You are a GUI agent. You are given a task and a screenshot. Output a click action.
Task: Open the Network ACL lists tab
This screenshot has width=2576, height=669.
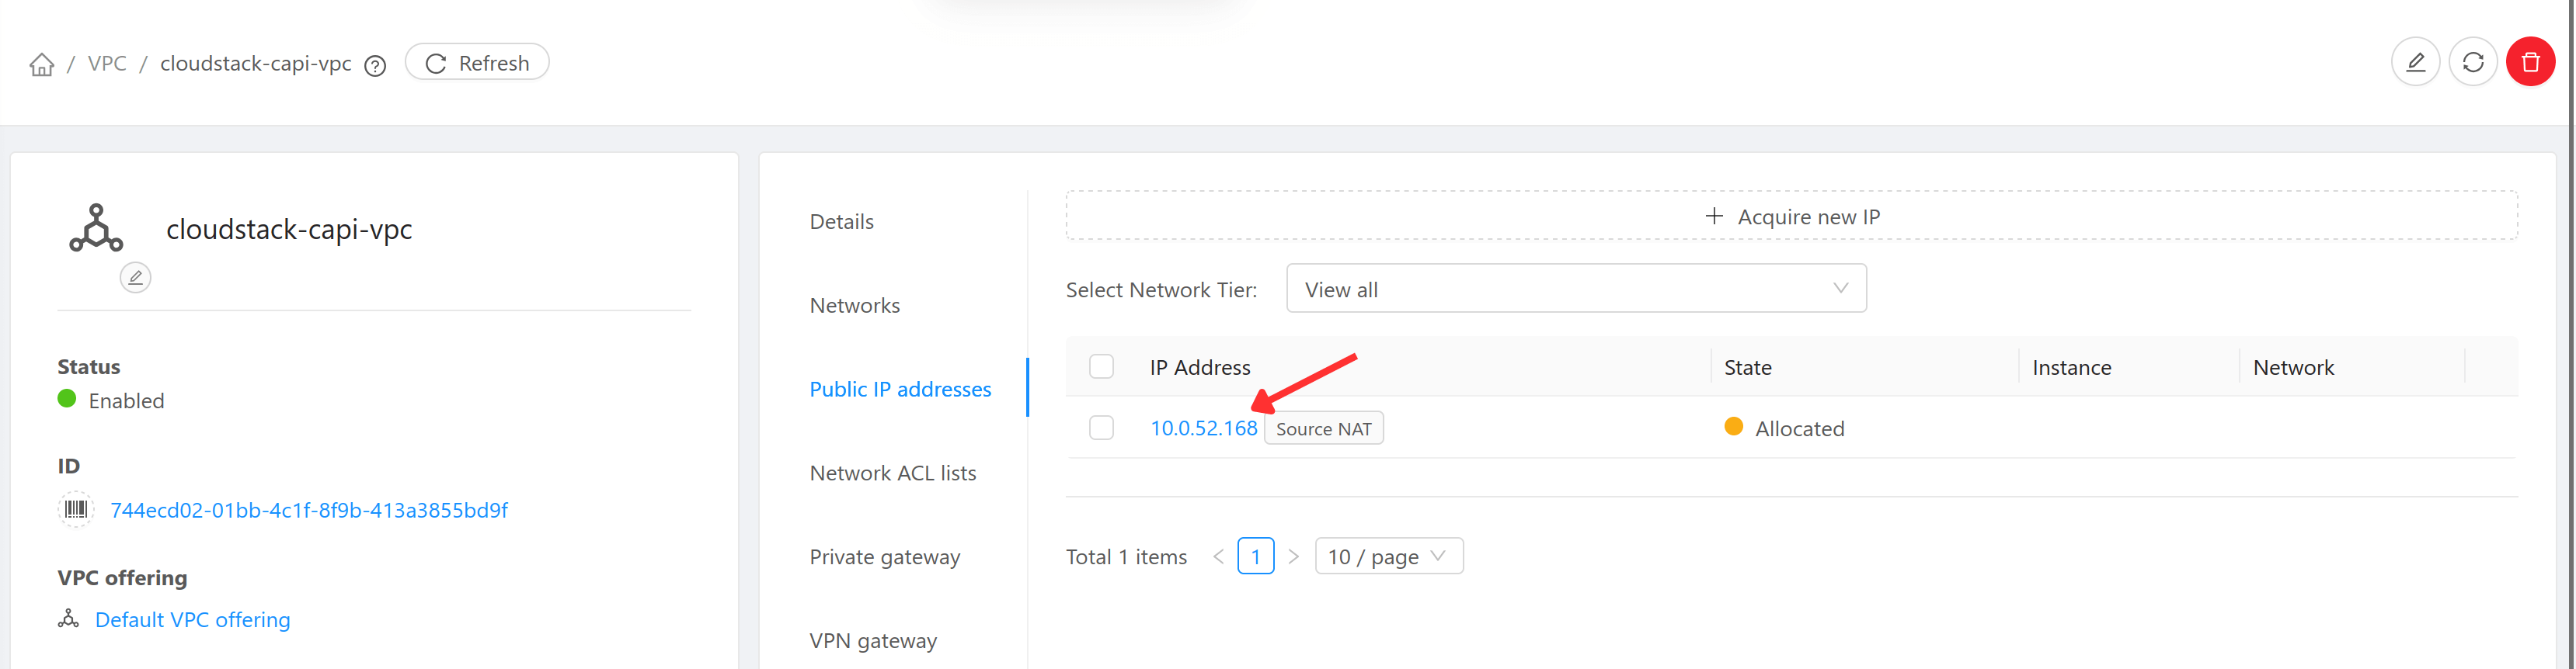tap(892, 473)
